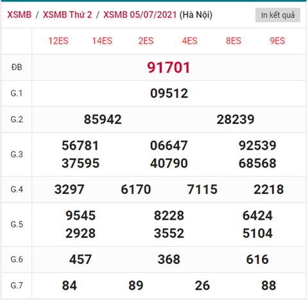Click G.3 number 40790
This screenshot has height=300, width=308.
point(169,163)
